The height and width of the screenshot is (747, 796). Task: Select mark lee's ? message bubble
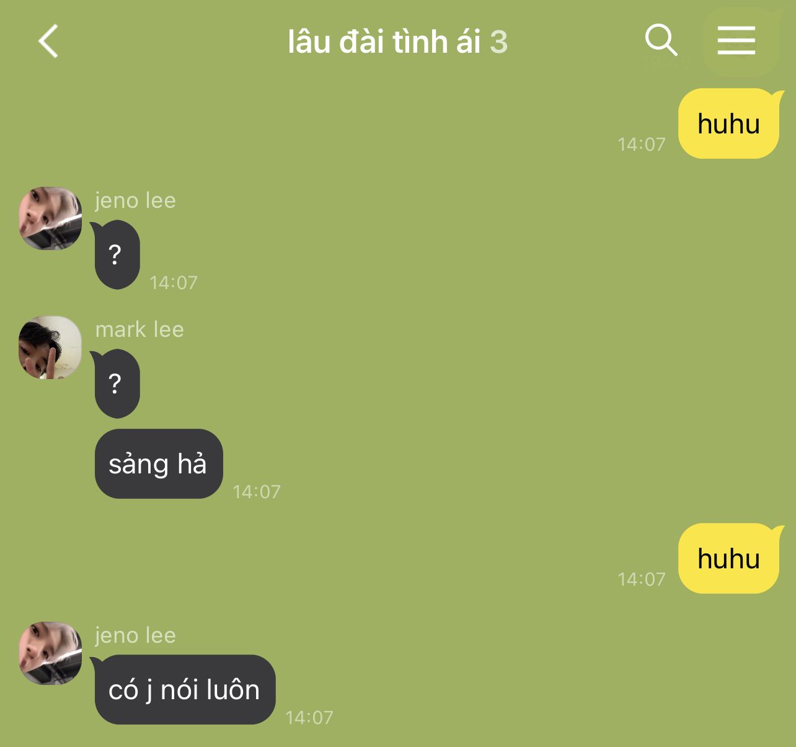pyautogui.click(x=116, y=383)
